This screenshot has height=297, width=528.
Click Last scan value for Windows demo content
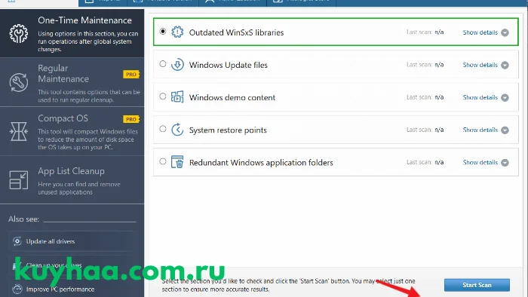439,97
